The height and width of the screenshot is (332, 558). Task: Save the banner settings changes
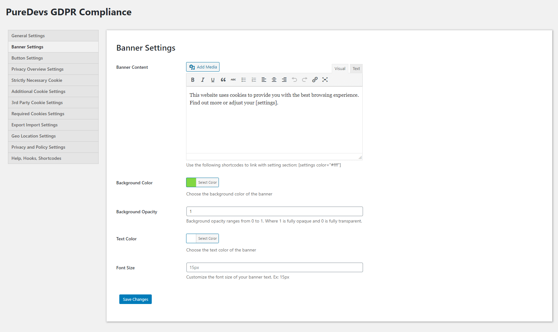click(135, 299)
